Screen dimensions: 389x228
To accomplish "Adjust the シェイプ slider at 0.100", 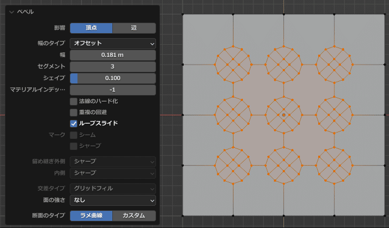I will (113, 78).
